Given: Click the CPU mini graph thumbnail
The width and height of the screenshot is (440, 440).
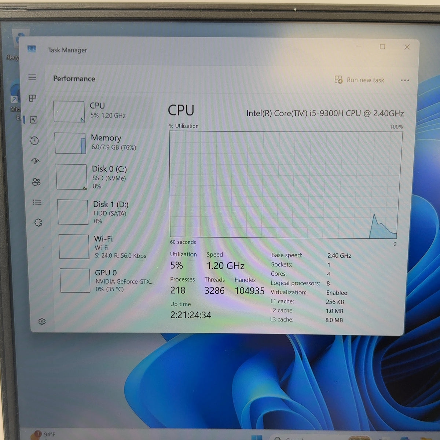Looking at the screenshot, I should 69,111.
